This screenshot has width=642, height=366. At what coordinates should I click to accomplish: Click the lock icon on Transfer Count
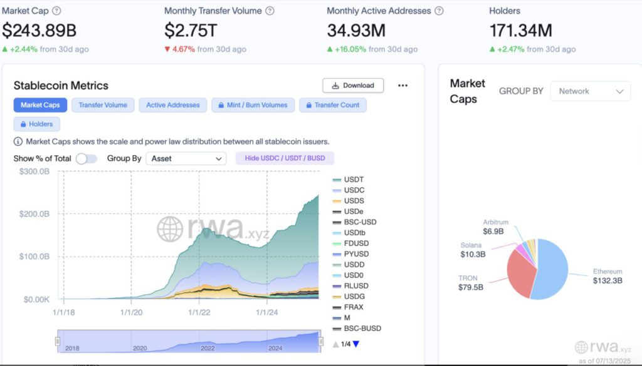pos(308,105)
